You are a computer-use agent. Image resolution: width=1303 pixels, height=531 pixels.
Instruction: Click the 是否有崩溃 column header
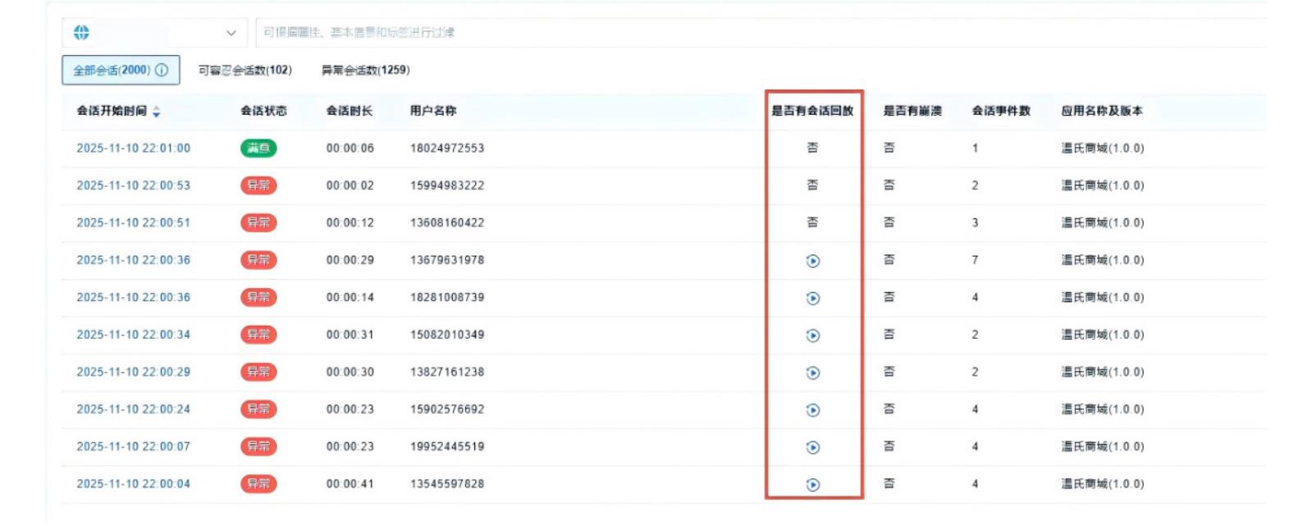coord(912,111)
